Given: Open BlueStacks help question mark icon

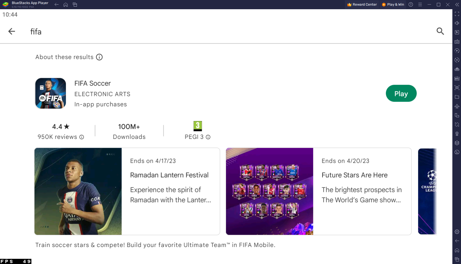Looking at the screenshot, I should (411, 5).
